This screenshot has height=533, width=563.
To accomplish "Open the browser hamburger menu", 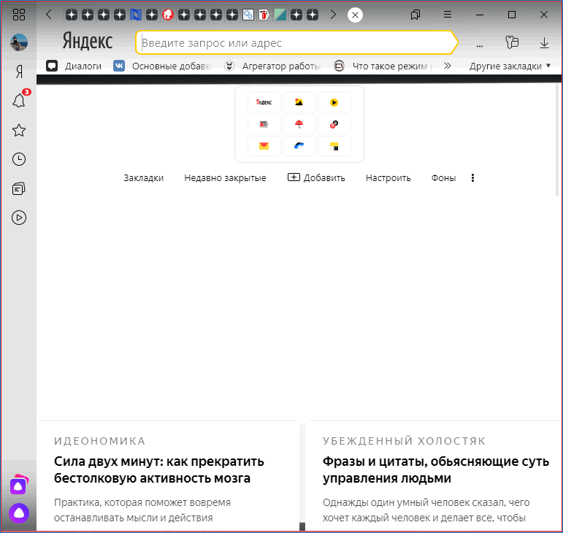I will 448,15.
